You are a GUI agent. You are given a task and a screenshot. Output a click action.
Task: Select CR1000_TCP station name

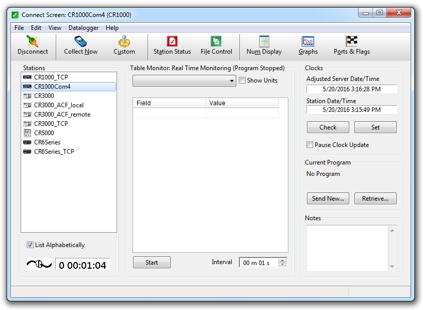51,77
